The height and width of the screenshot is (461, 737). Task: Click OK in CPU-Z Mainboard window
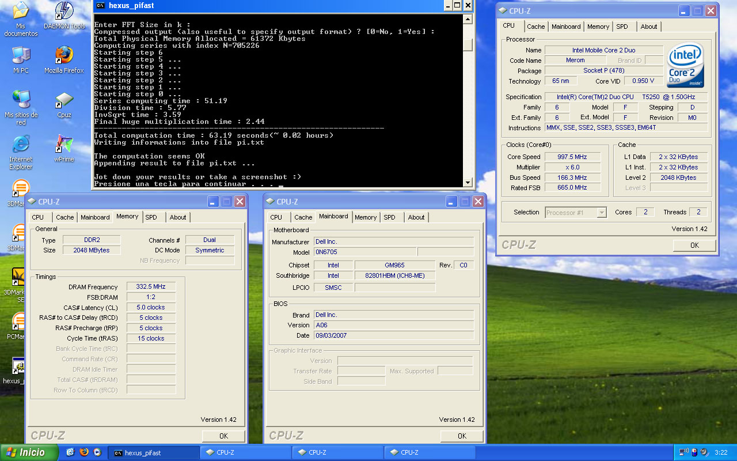462,436
